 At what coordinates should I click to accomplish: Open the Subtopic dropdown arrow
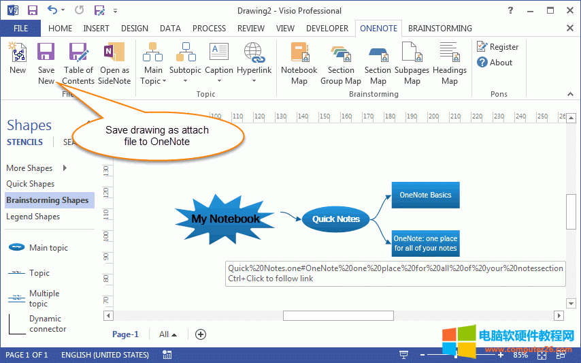point(185,81)
